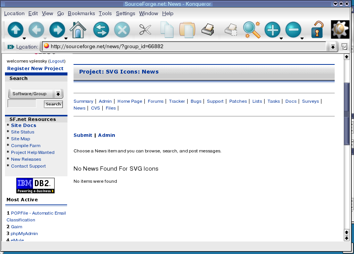Open the Window menu
The image size is (354, 254).
coord(149,14)
